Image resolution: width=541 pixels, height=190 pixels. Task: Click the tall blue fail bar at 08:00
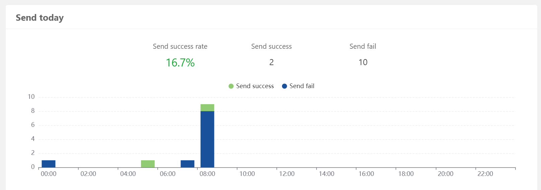(x=207, y=139)
